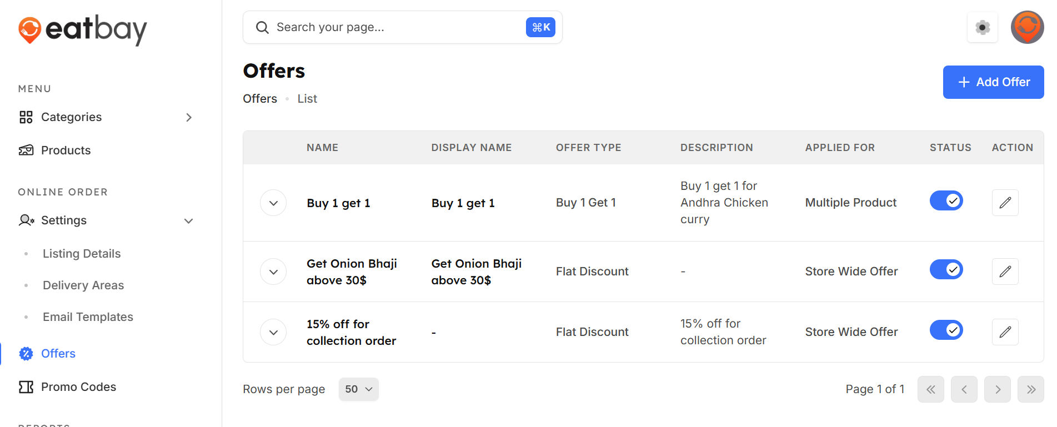
Task: Edit the Get Onion Bhaji offer
Action: (1005, 272)
